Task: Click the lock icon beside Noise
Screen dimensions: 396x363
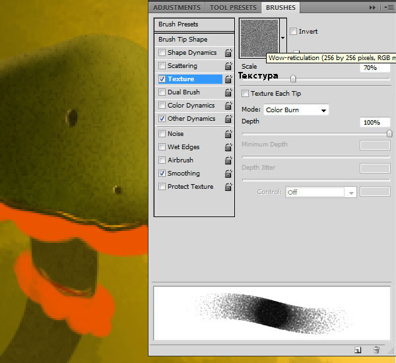Action: click(x=228, y=134)
